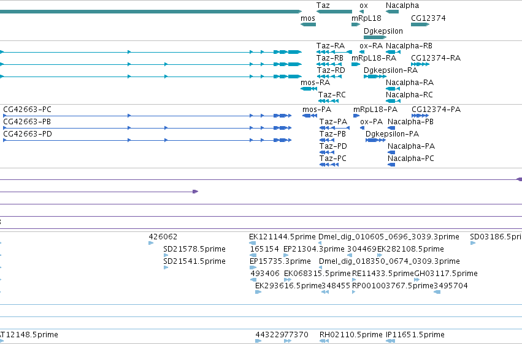The width and height of the screenshot is (522, 344).
Task: Open the Dgkepsilon-PA protein feature
Action: tap(375, 140)
